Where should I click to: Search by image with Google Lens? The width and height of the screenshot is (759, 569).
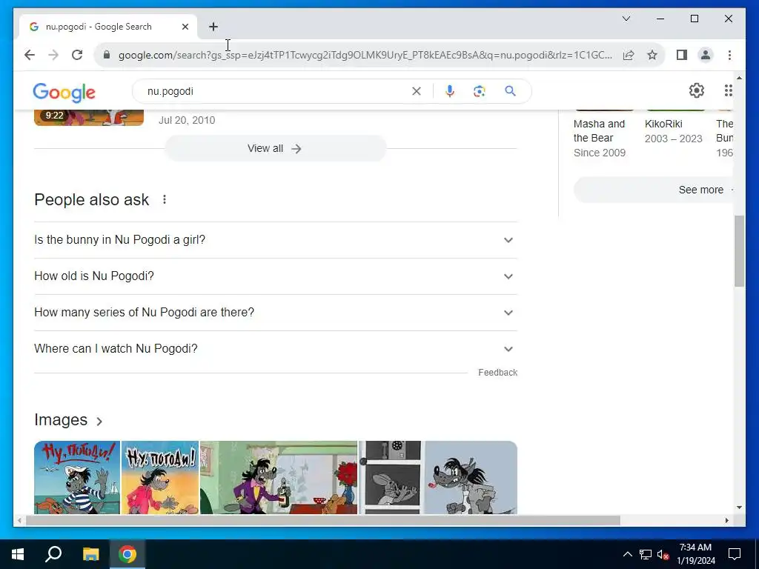[480, 91]
